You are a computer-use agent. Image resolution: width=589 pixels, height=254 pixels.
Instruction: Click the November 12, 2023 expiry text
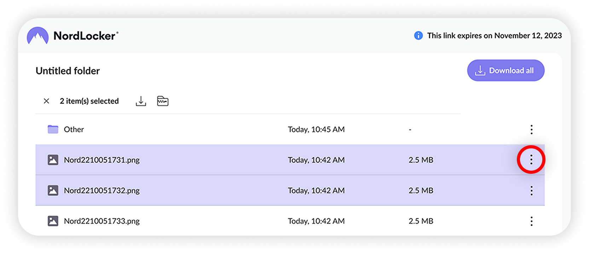point(529,35)
